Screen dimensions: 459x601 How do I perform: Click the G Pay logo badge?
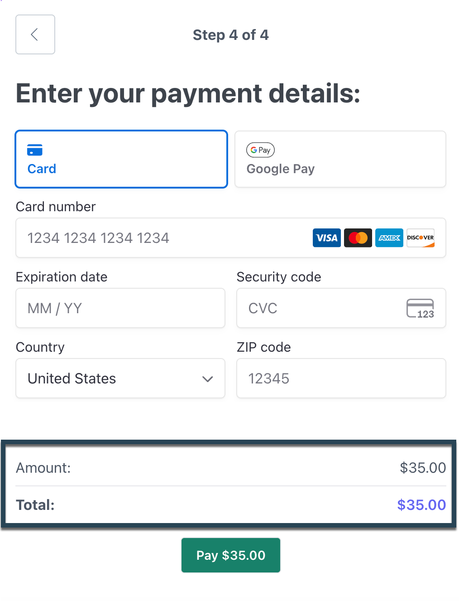click(x=260, y=150)
